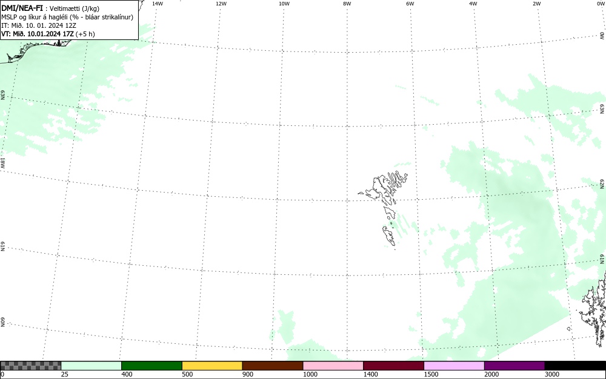Click the pink 1000–1400 legend swatch
Screen dimensions: 606x379
point(333,366)
